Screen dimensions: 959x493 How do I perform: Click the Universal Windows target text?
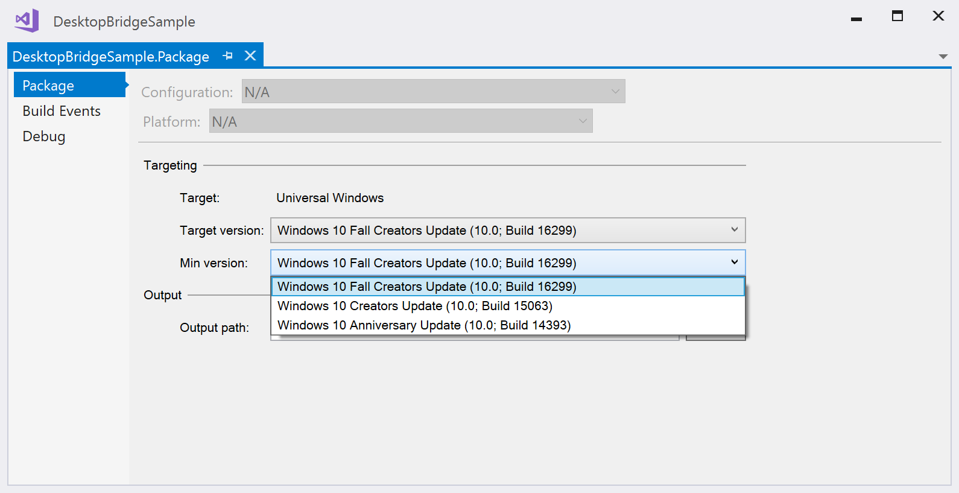[x=330, y=198]
